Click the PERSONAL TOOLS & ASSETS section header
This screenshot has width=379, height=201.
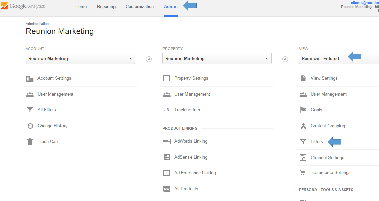coord(326,190)
